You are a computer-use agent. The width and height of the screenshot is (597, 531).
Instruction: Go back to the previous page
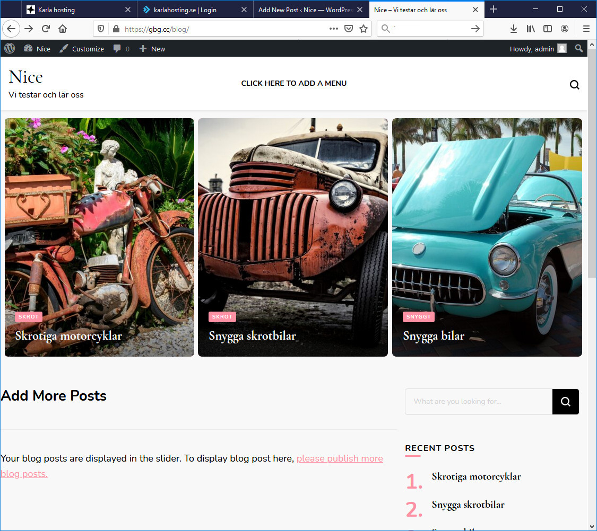pyautogui.click(x=11, y=29)
